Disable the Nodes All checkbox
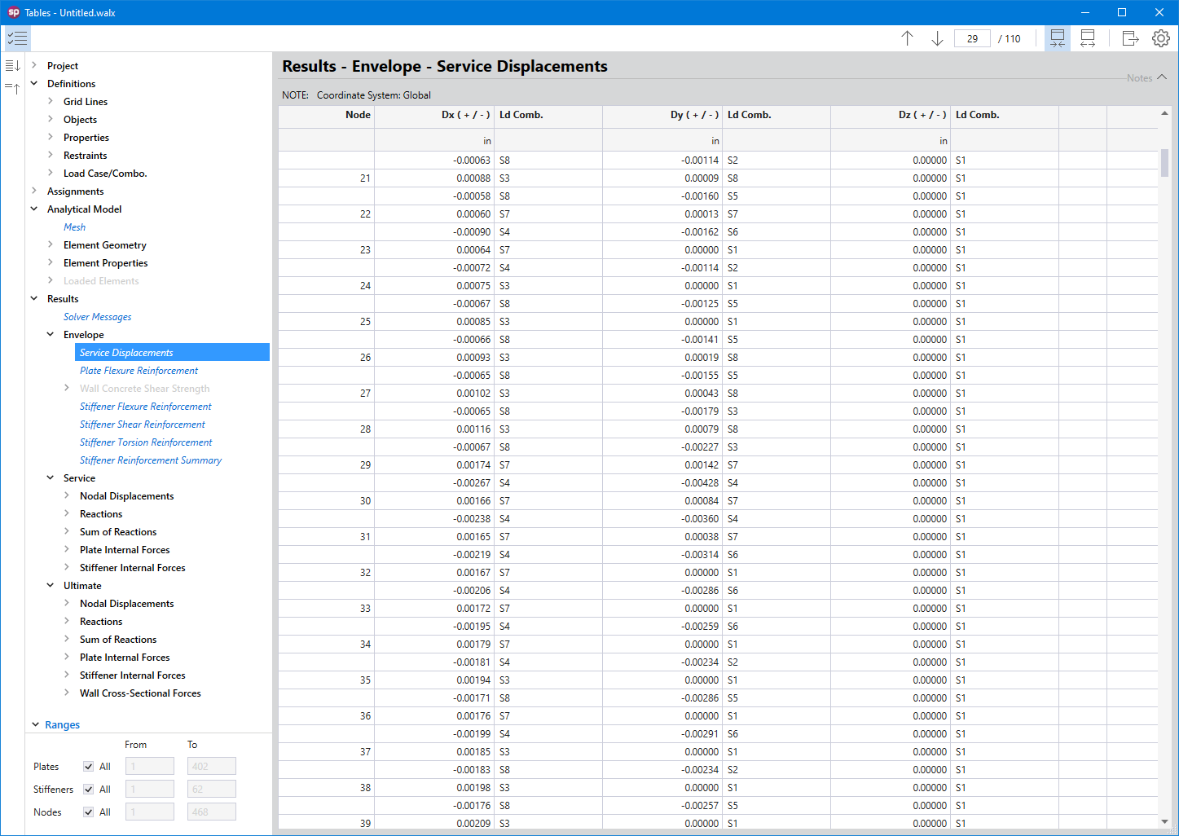The image size is (1179, 836). [88, 812]
